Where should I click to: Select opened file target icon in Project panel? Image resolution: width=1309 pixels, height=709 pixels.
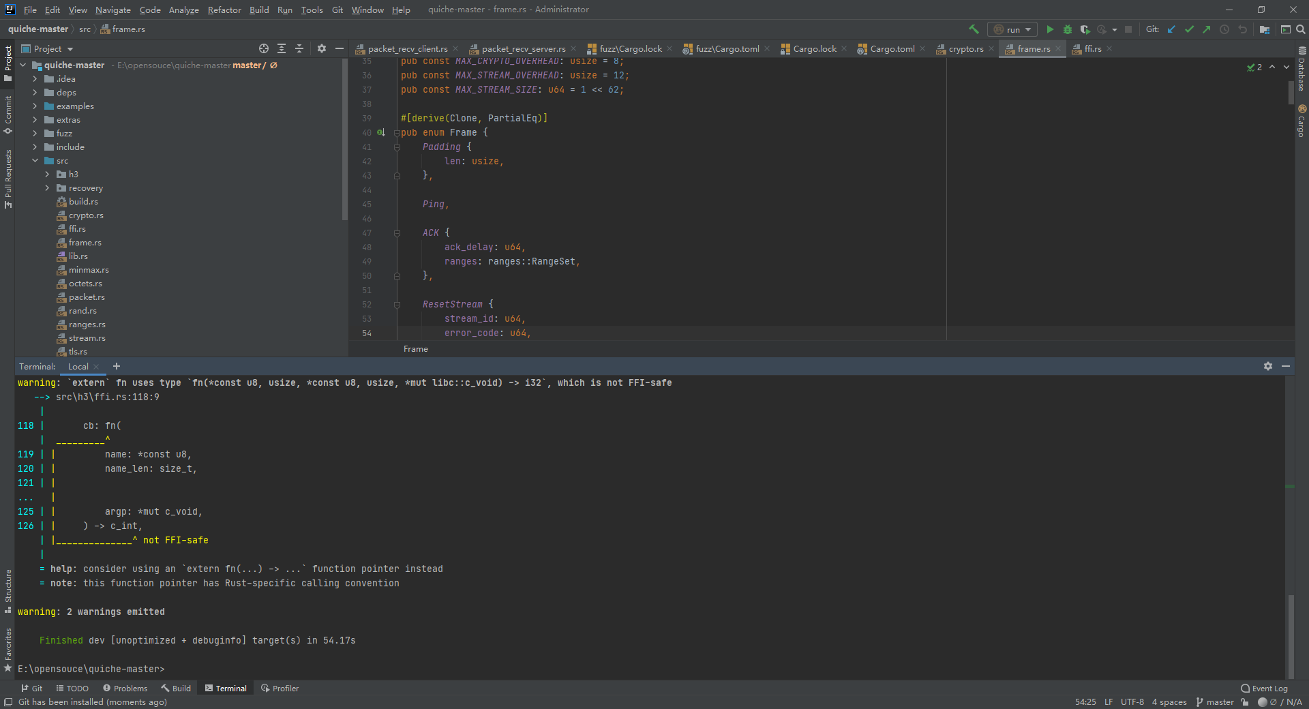264,48
